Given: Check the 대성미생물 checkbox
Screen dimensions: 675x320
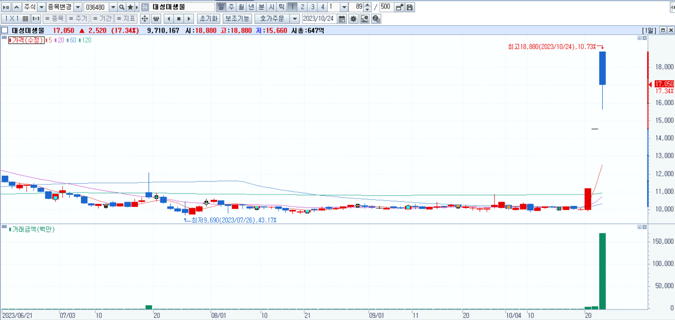Looking at the screenshot, I should [5, 30].
